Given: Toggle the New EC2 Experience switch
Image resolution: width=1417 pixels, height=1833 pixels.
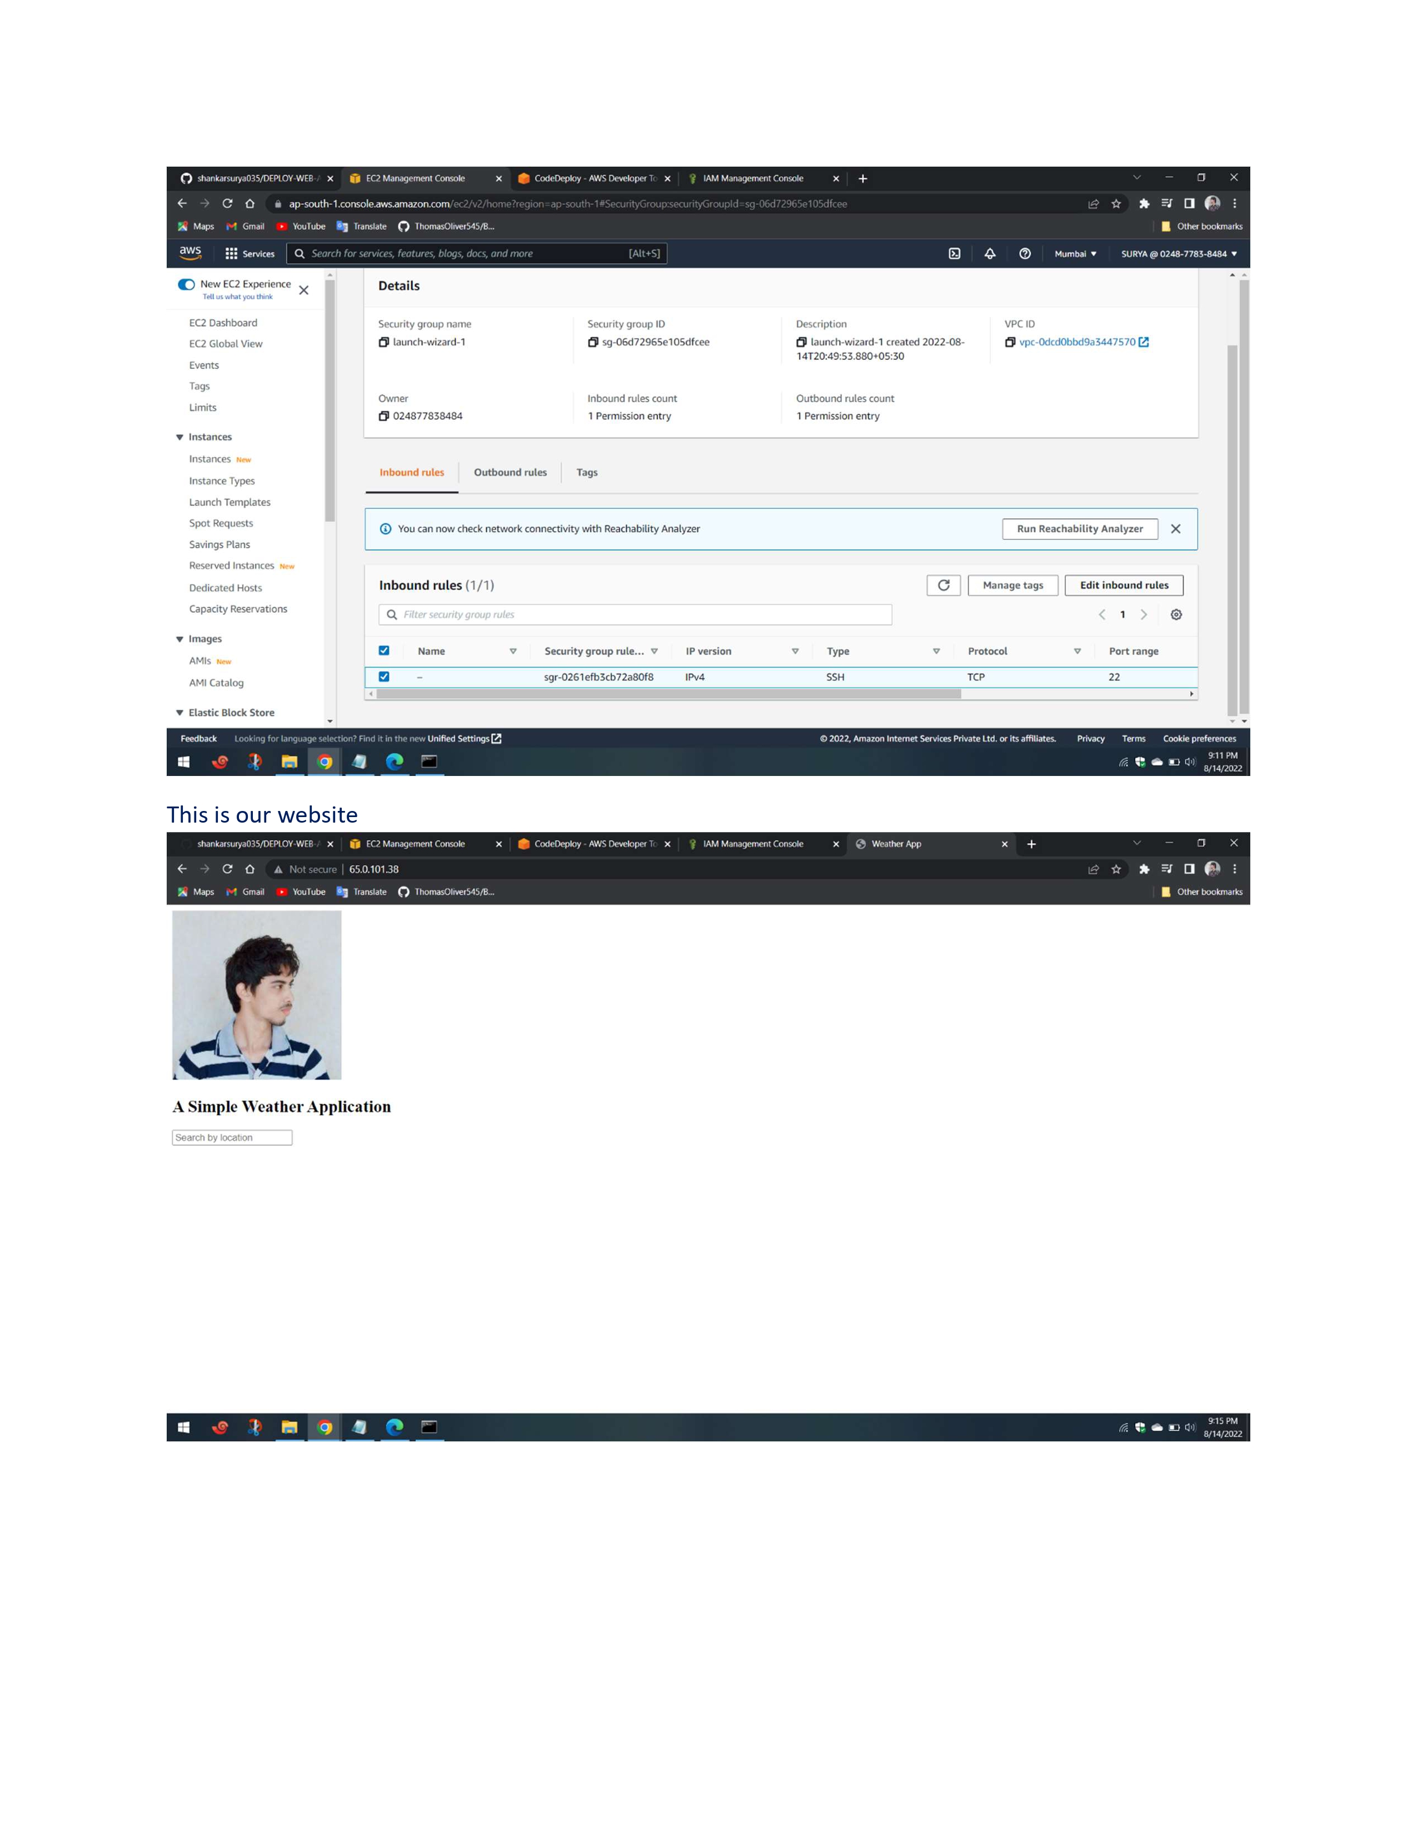Looking at the screenshot, I should click(x=186, y=284).
